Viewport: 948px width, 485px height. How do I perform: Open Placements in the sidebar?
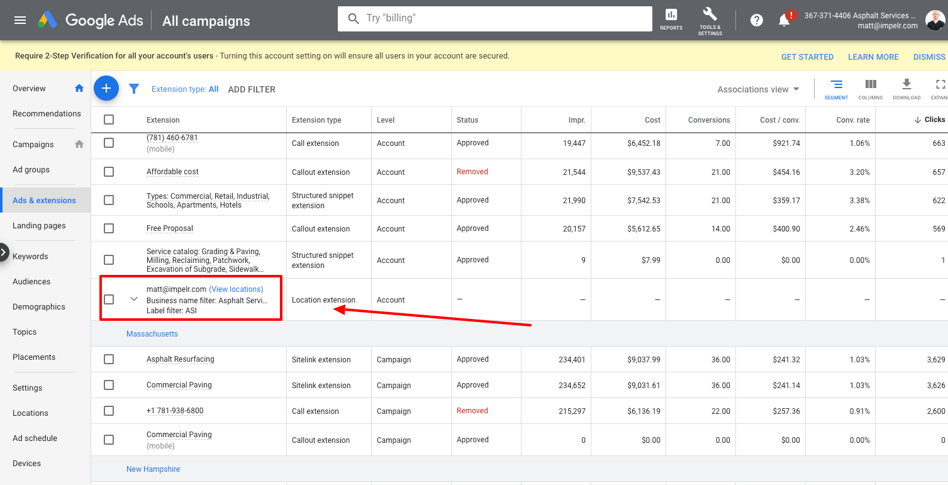coord(34,357)
